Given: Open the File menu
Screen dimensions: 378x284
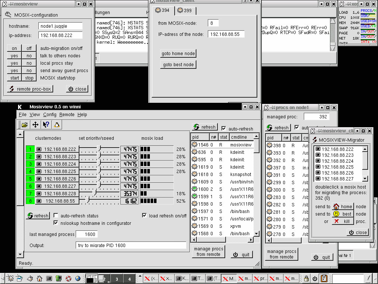Looking at the screenshot, I should (23, 115).
